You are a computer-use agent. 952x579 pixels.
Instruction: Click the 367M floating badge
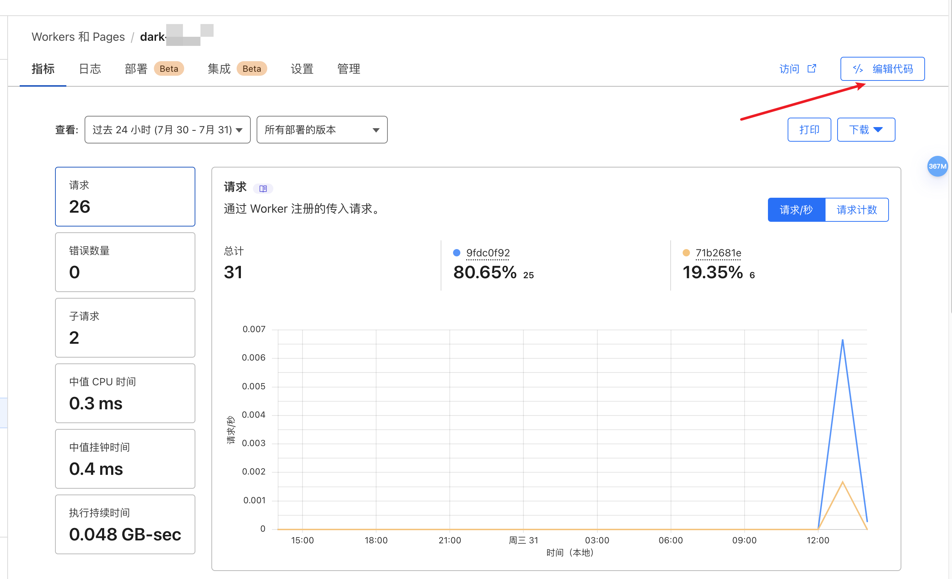pos(937,166)
